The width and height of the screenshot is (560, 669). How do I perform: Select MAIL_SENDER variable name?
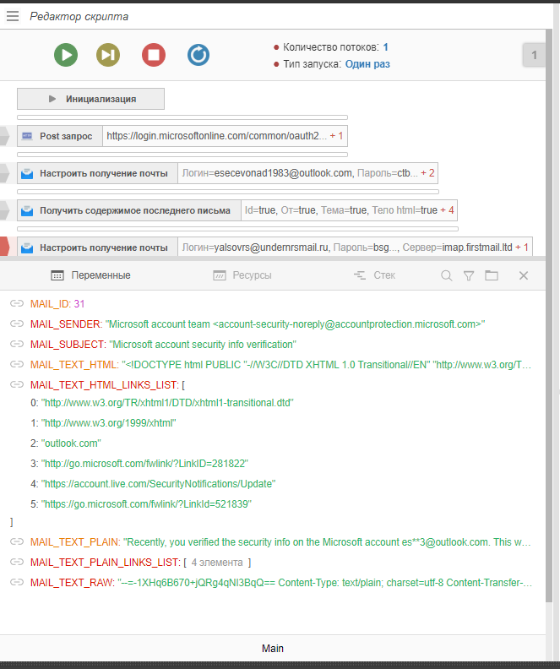coord(65,324)
